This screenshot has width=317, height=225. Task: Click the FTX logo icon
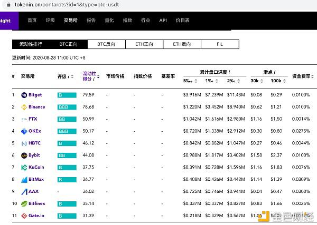pyautogui.click(x=24, y=119)
